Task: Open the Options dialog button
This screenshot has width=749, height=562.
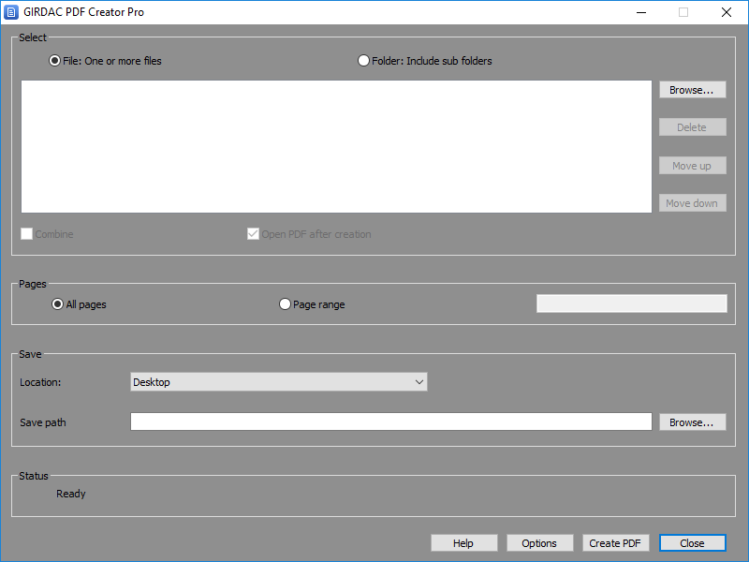Action: tap(540, 543)
